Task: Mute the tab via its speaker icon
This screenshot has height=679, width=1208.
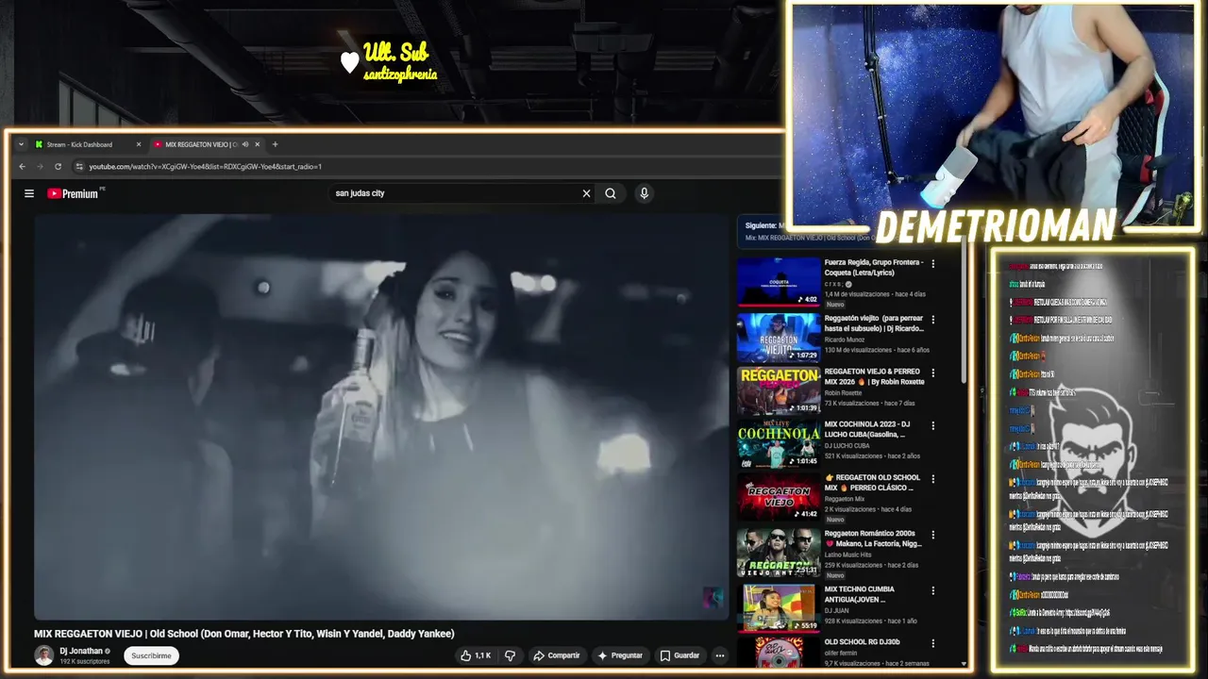Action: point(244,144)
